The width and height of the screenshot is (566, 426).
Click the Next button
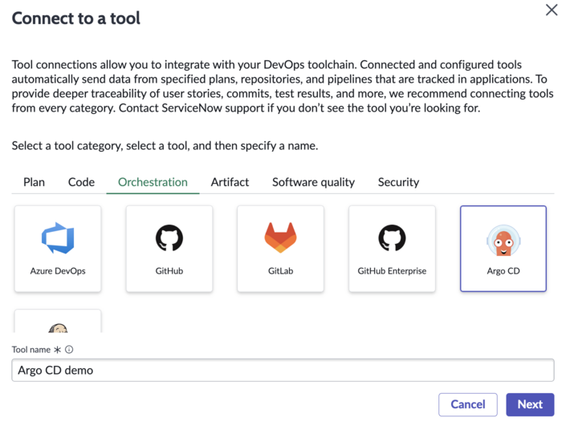coord(530,404)
